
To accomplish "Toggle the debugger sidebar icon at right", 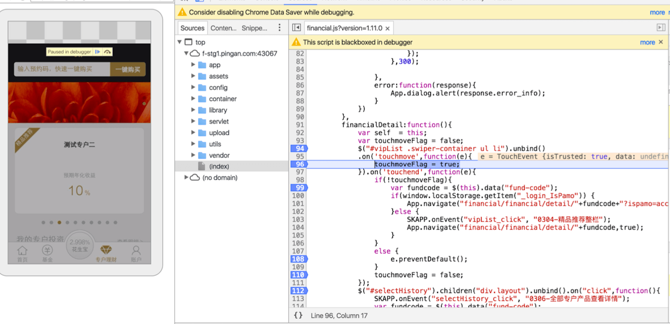I will (661, 28).
